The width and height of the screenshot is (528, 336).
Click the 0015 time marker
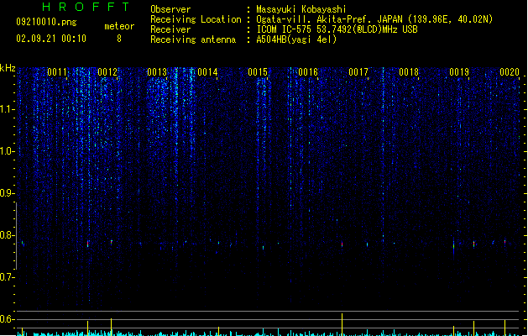(258, 72)
